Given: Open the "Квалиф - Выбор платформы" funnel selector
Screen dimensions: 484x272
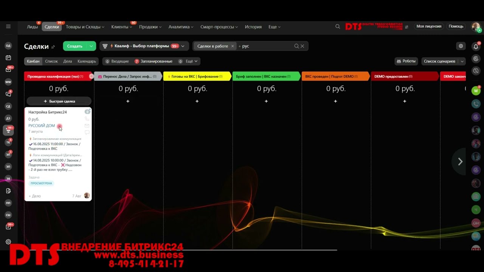Looking at the screenshot, I should [144, 46].
